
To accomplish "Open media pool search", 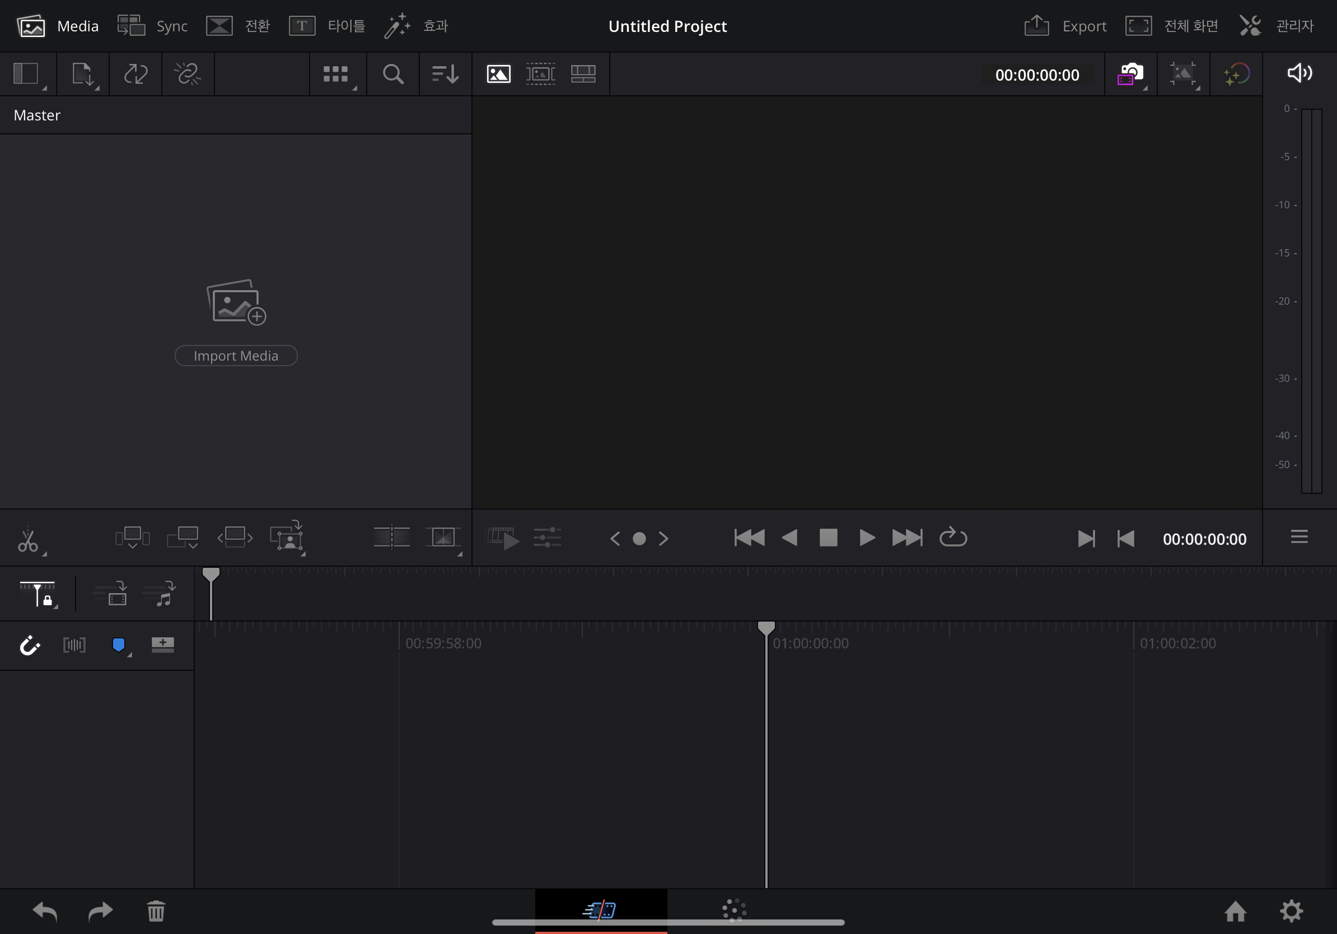I will pyautogui.click(x=393, y=74).
